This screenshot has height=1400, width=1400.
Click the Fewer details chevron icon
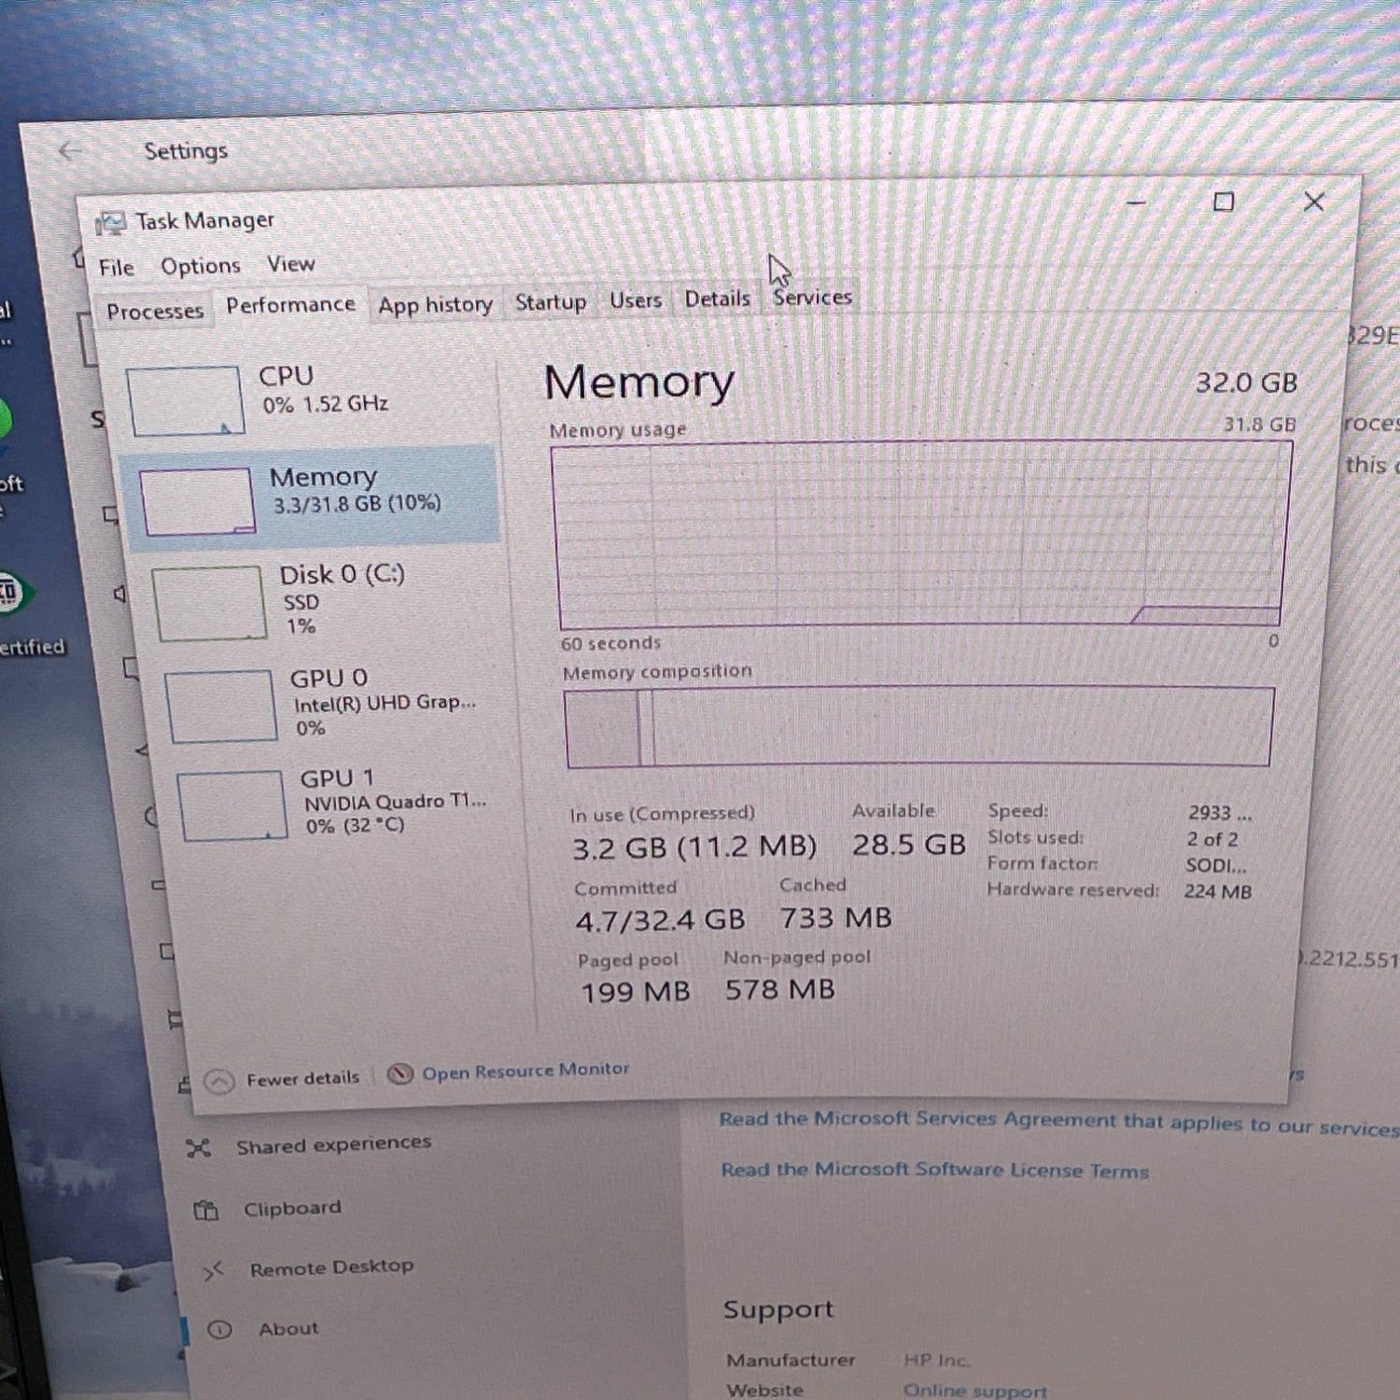[218, 1082]
